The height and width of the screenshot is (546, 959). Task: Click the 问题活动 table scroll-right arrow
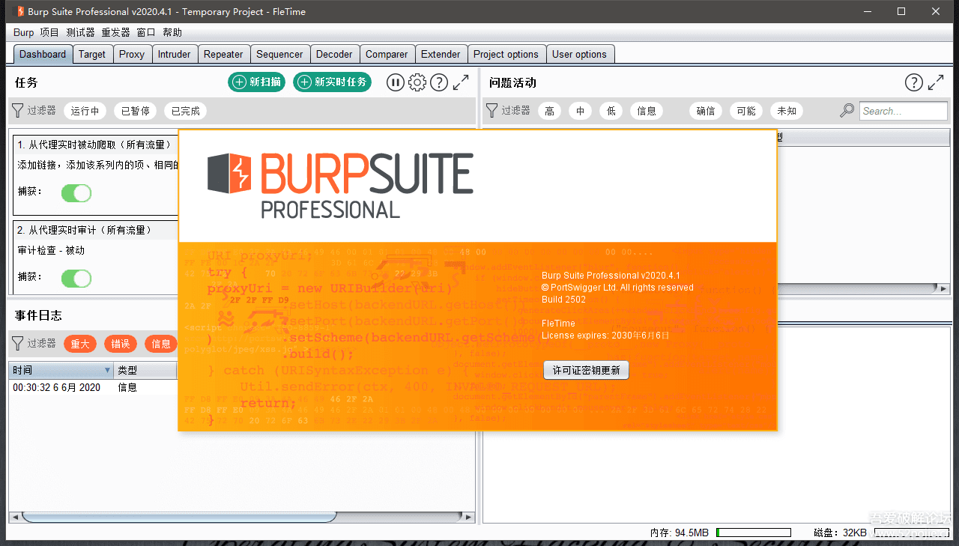point(944,288)
